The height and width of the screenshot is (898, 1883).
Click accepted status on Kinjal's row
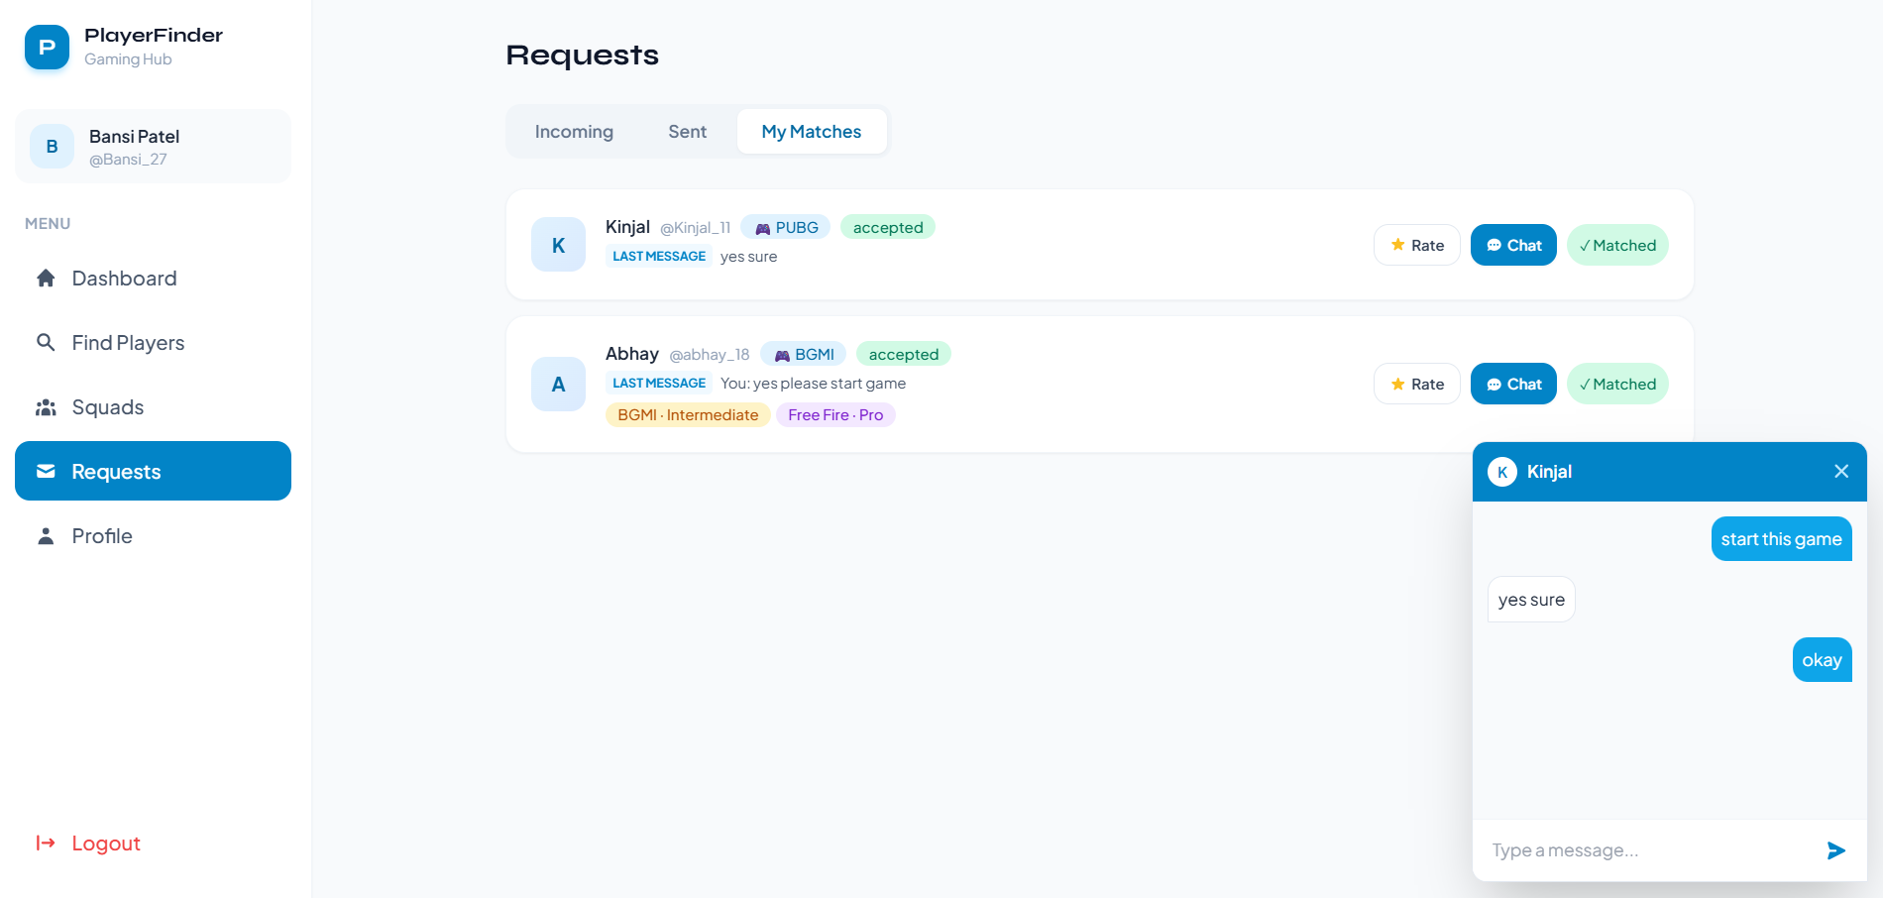888,227
